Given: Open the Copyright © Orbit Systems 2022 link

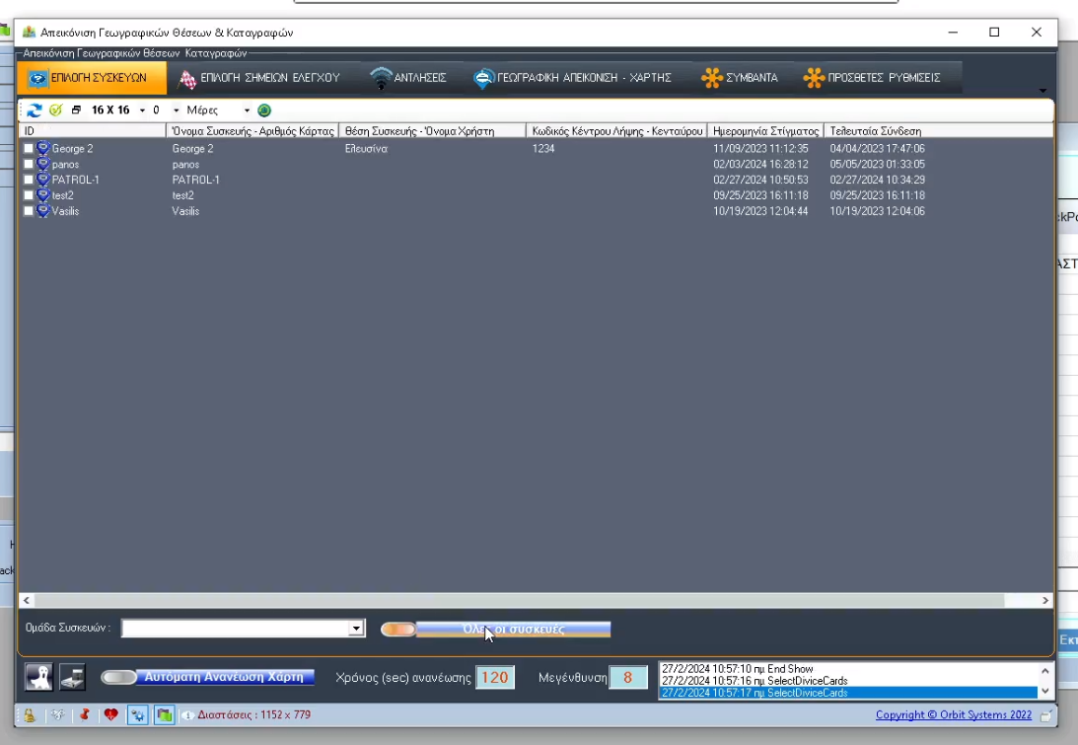Looking at the screenshot, I should [953, 714].
